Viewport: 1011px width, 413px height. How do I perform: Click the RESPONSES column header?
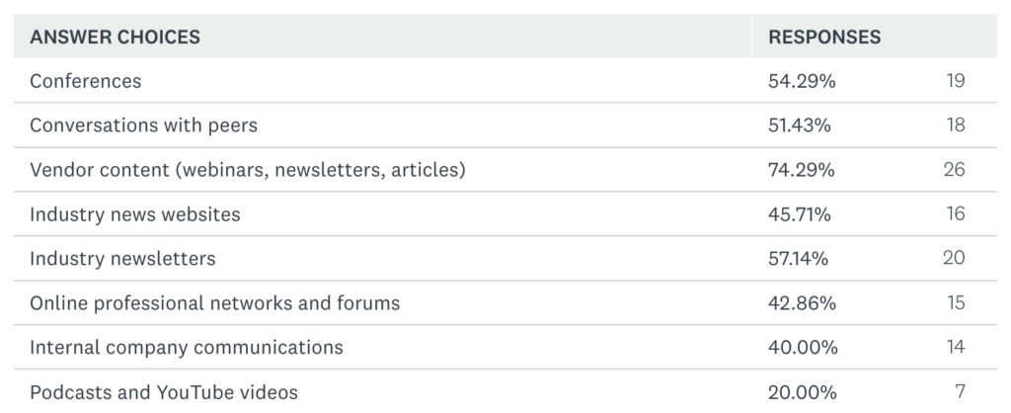[824, 38]
